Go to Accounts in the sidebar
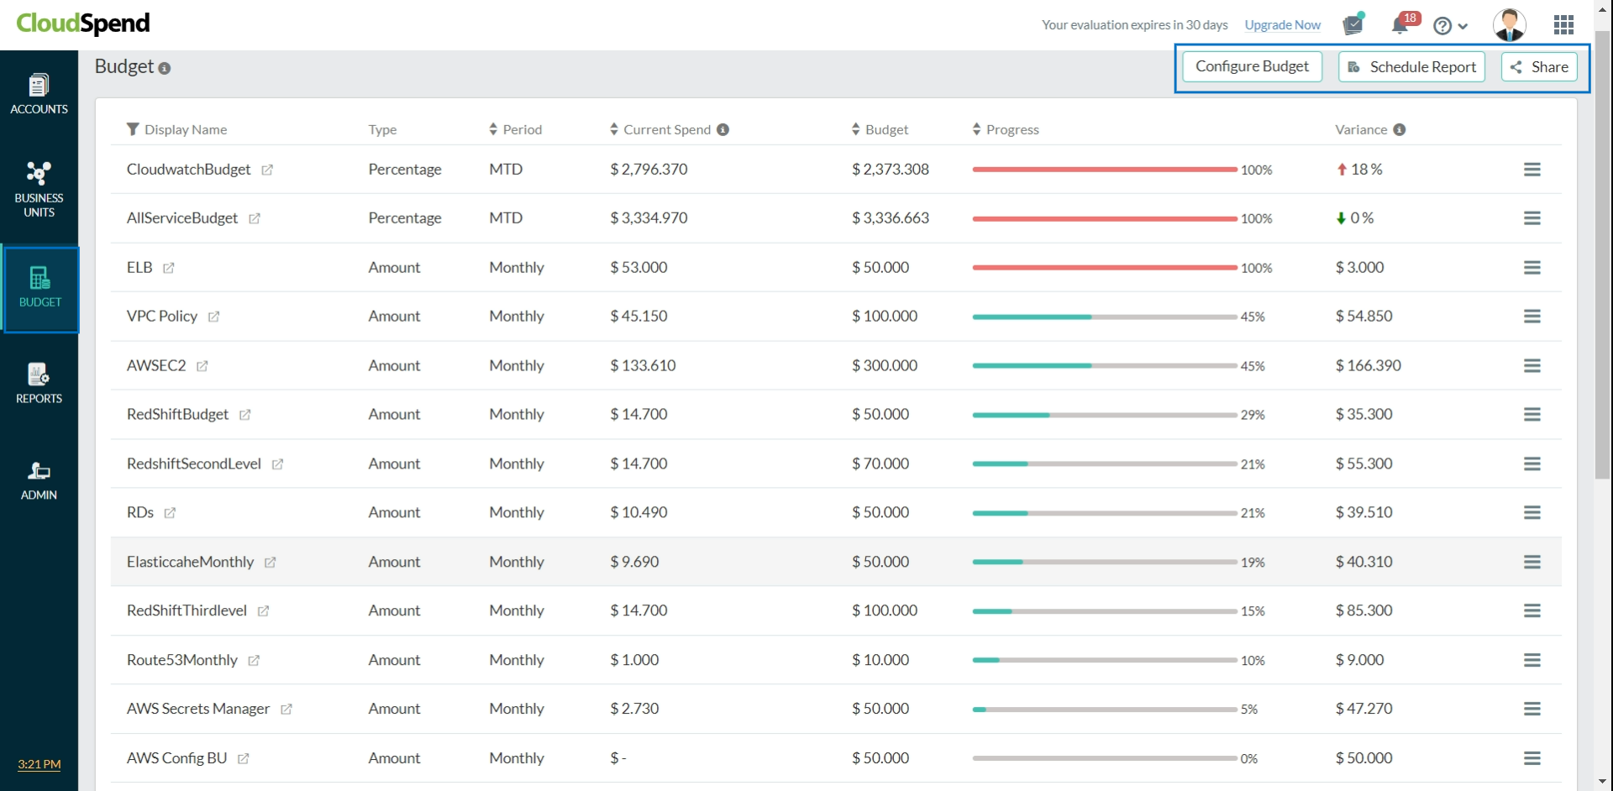The image size is (1613, 791). pyautogui.click(x=39, y=94)
